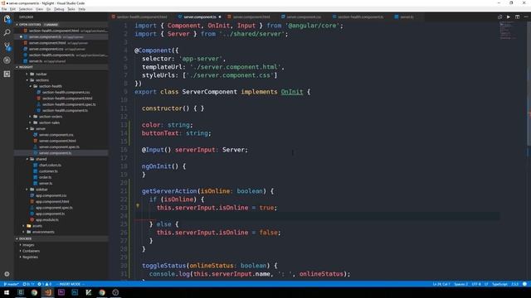
Task: Open chart.colors.ts in shared folder
Action: tap(50, 166)
